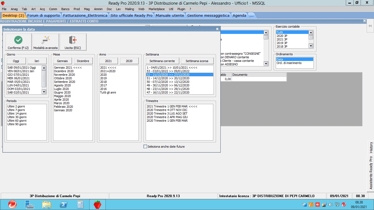Open Modalità avanzata with the wand icon
The image size is (374, 210).
[45, 42]
